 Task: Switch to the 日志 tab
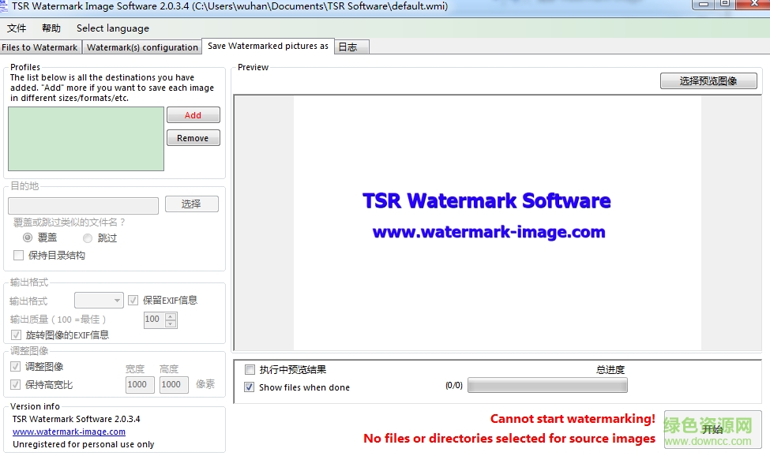click(x=350, y=47)
